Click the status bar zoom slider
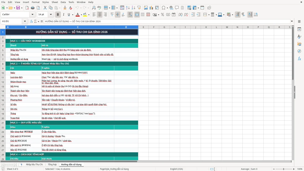Viewport: 304px width, 171px height. tap(283, 169)
